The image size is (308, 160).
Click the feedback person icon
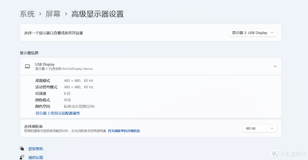click(22, 157)
